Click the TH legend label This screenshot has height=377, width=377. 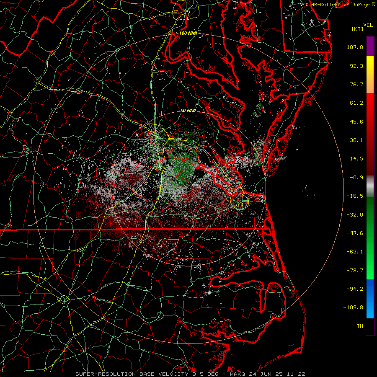tap(360, 326)
